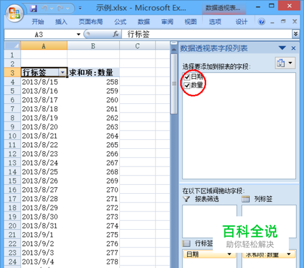Select cell with date 2013/8/15
This screenshot has width=304, height=268.
[x=44, y=82]
